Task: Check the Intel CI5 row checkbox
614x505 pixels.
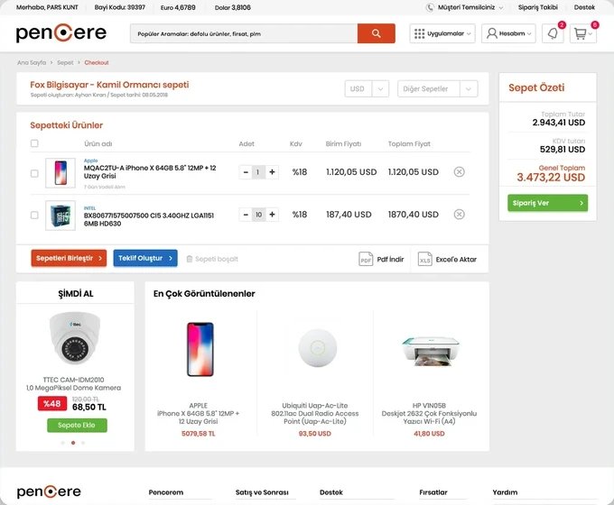Action: tap(34, 216)
